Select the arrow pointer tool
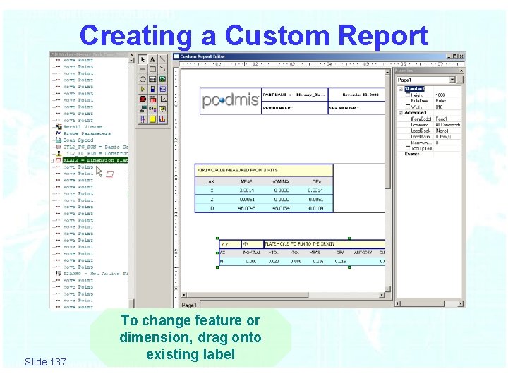508x381 pixels. coord(143,59)
